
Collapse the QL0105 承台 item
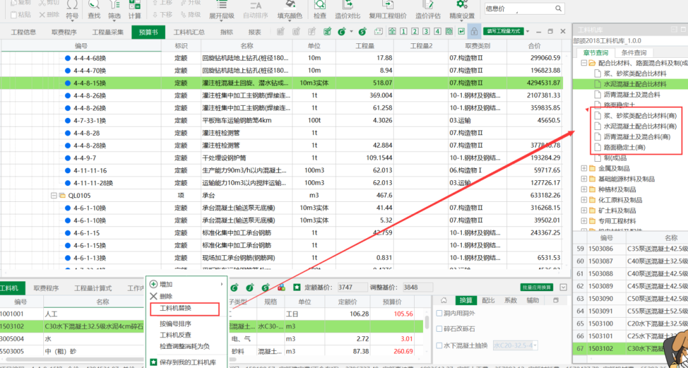point(54,195)
